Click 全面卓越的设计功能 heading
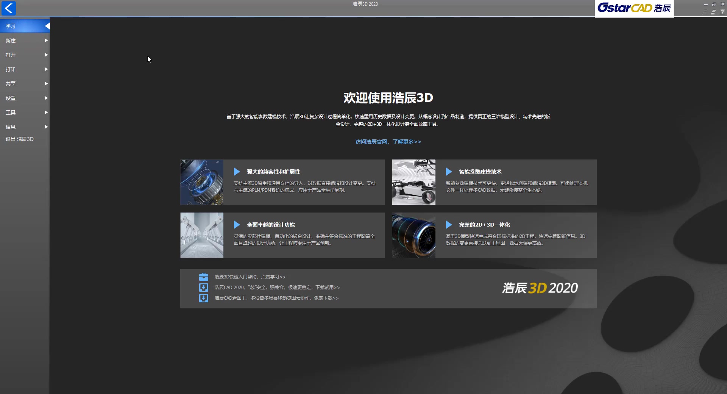 (x=271, y=225)
